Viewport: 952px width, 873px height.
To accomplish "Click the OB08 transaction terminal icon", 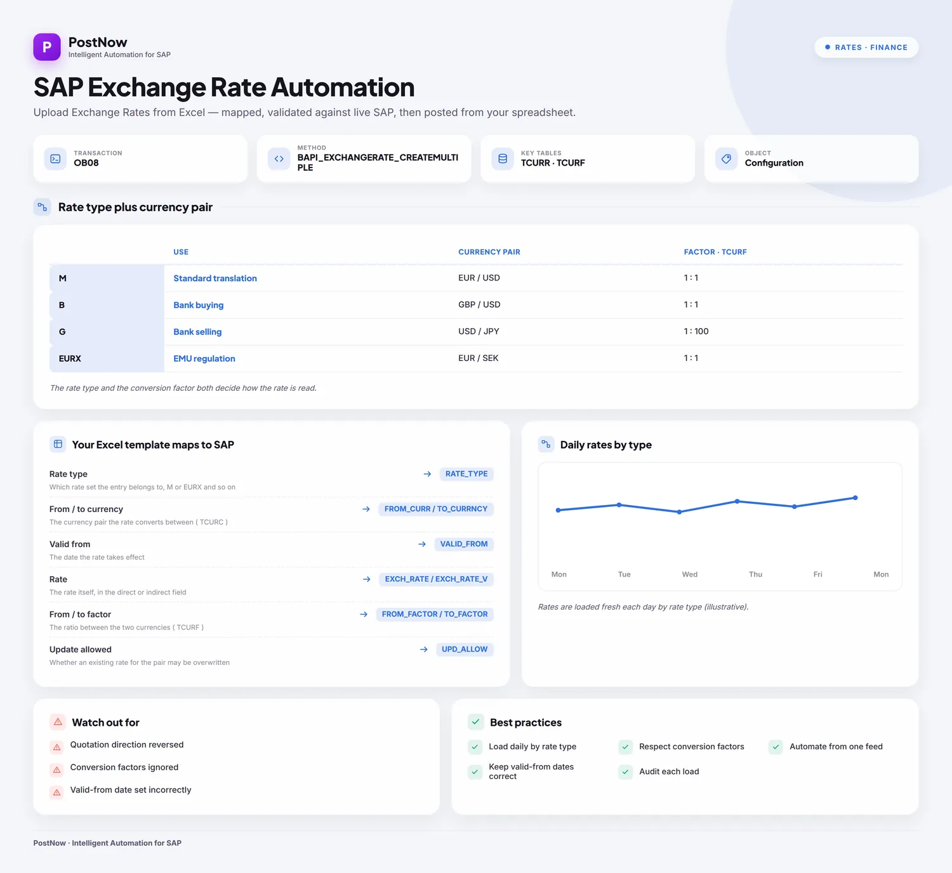I will [x=55, y=159].
